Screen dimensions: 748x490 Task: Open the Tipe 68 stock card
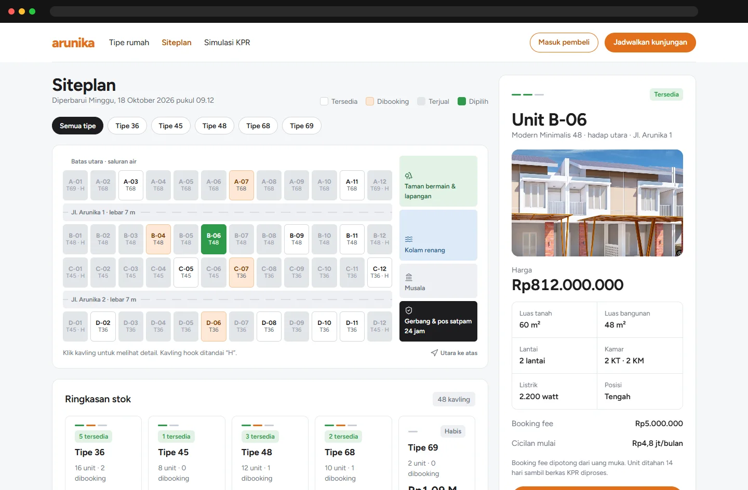click(x=353, y=453)
